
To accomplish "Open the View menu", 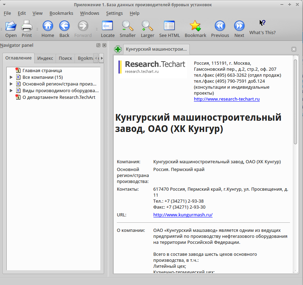I will click(38, 13).
